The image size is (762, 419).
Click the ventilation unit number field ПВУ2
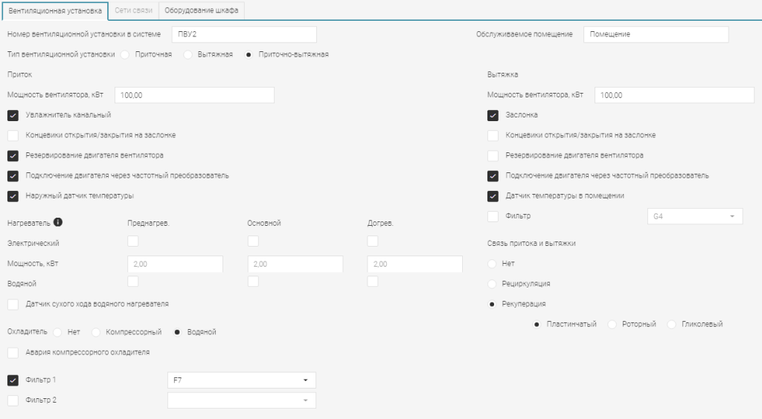(x=244, y=34)
